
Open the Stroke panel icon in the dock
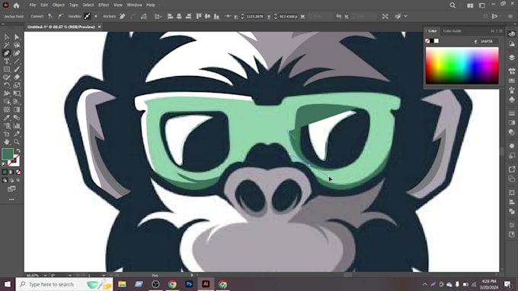(512, 113)
